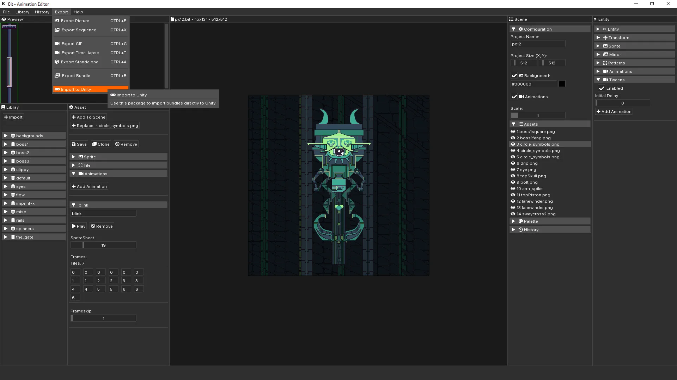Click the black background color swatch
The image size is (677, 380).
coord(562,84)
